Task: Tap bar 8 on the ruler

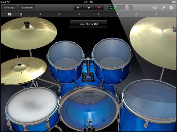Action: 156,14
